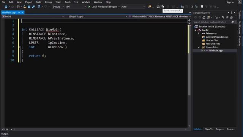Click the New Project toolbar icon
This screenshot has height=137, width=243.
18,7
